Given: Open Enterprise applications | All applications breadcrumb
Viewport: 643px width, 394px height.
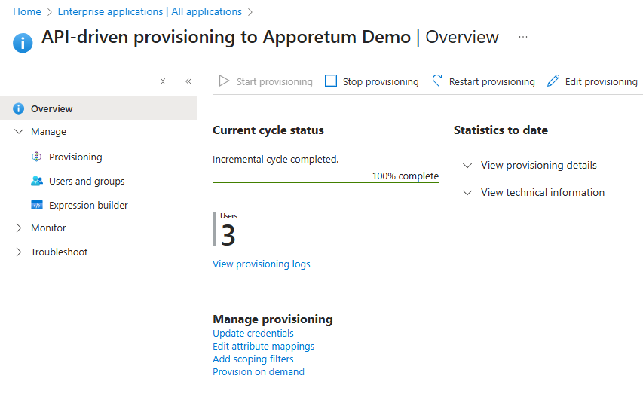Looking at the screenshot, I should click(150, 11).
